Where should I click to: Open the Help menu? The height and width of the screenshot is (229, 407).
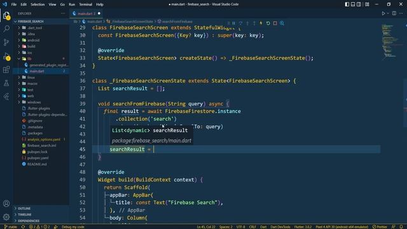tap(100, 4)
